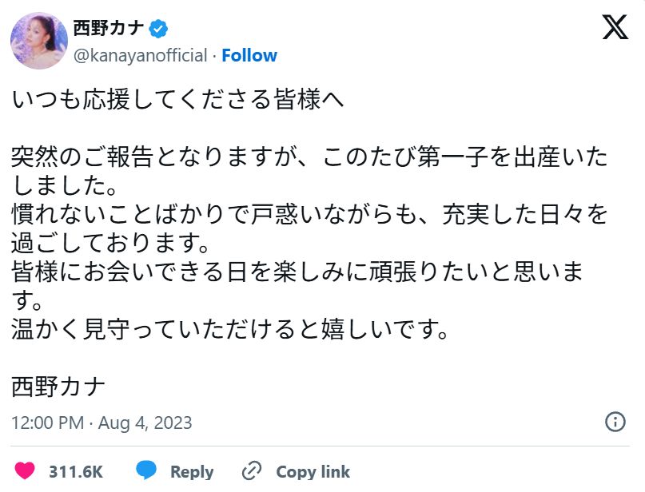The image size is (645, 492).
Task: Click the blue verified badge
Action: point(159,29)
